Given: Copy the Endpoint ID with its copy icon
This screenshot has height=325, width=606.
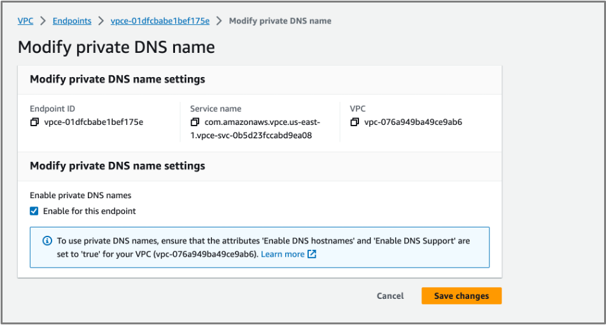Looking at the screenshot, I should [34, 122].
